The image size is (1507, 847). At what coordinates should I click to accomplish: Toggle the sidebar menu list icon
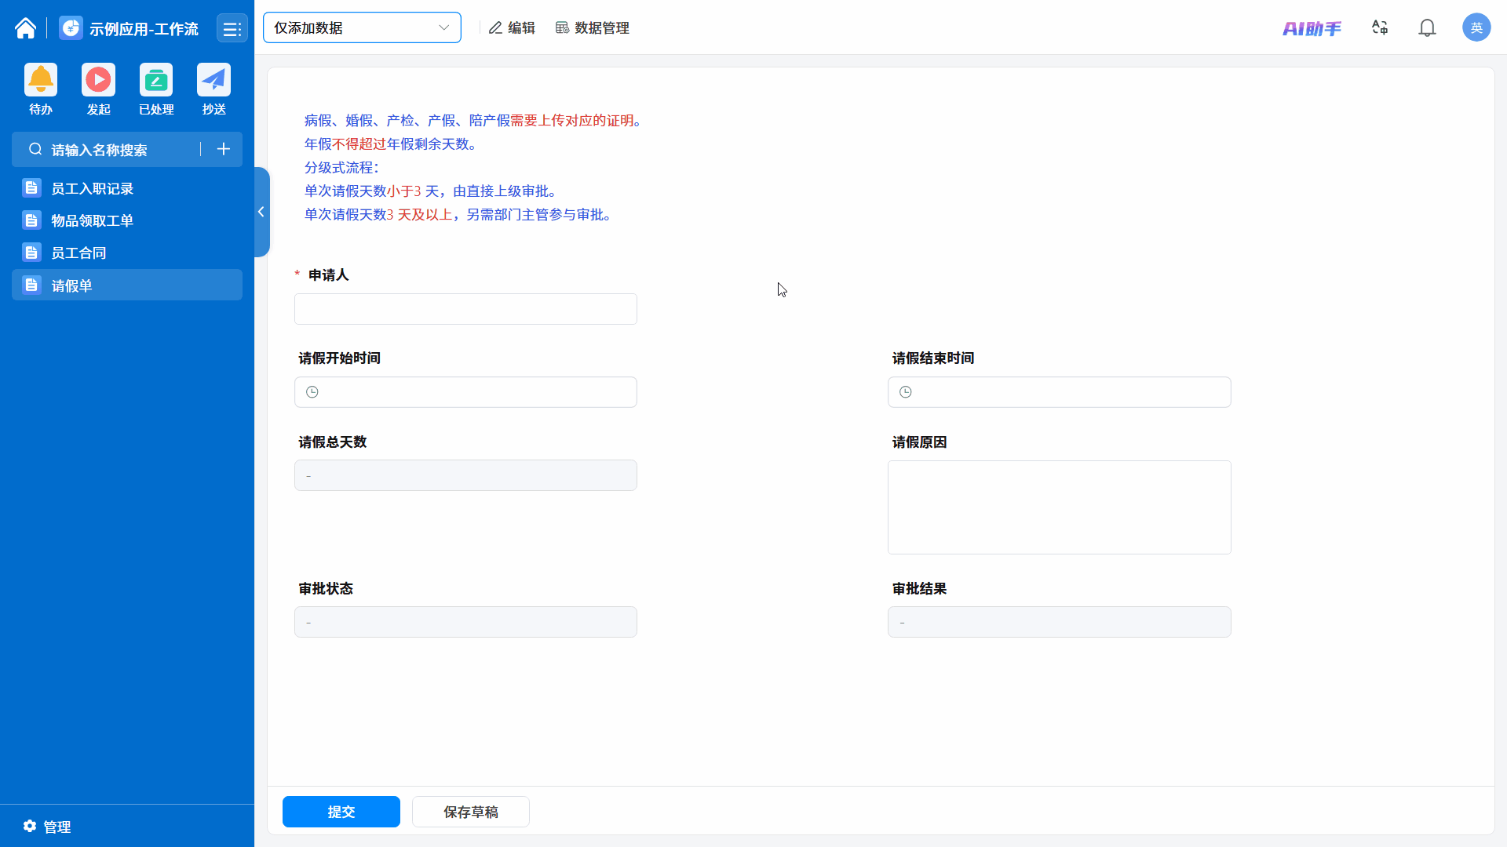coord(232,29)
